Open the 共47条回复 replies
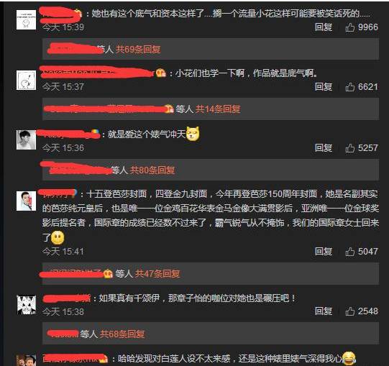389x366 pixels. pyautogui.click(x=157, y=274)
